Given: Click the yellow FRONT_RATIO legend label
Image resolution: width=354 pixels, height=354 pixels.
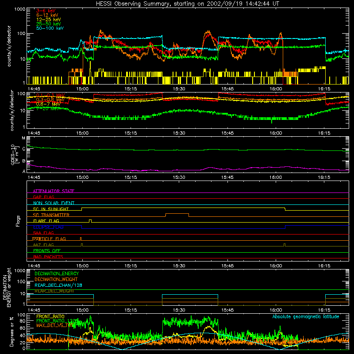Looking at the screenshot, I should (50, 316).
